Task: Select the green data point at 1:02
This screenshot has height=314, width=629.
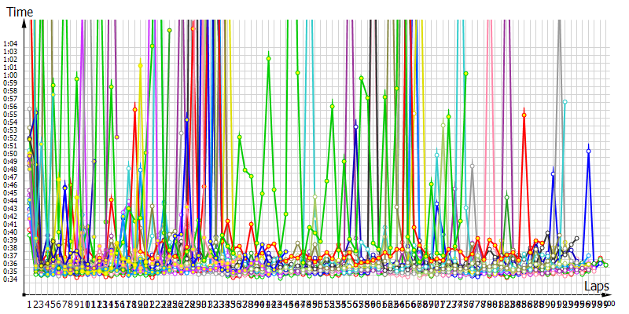Action: (x=269, y=57)
